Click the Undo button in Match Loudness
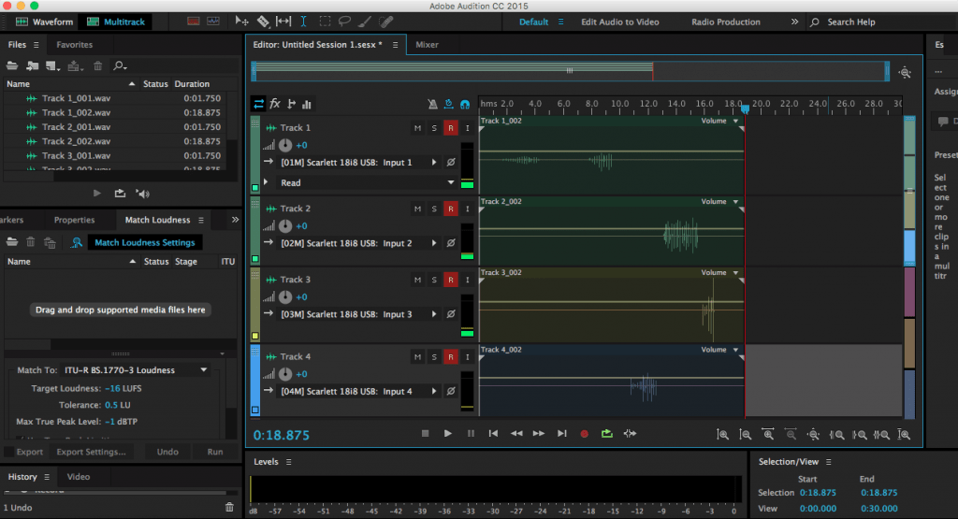The height and width of the screenshot is (519, 958). (167, 452)
